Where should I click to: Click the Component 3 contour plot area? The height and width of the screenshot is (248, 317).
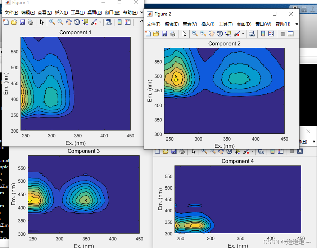coord(83,195)
